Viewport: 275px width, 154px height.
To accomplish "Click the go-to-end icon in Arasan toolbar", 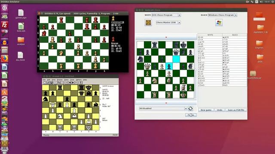I will click(76, 83).
